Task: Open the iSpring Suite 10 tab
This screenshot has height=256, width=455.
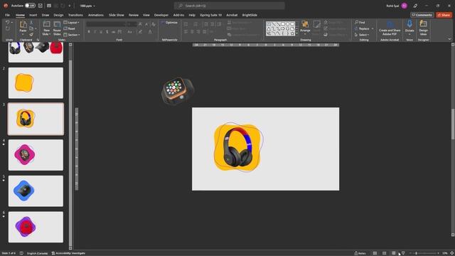Action: (x=210, y=15)
